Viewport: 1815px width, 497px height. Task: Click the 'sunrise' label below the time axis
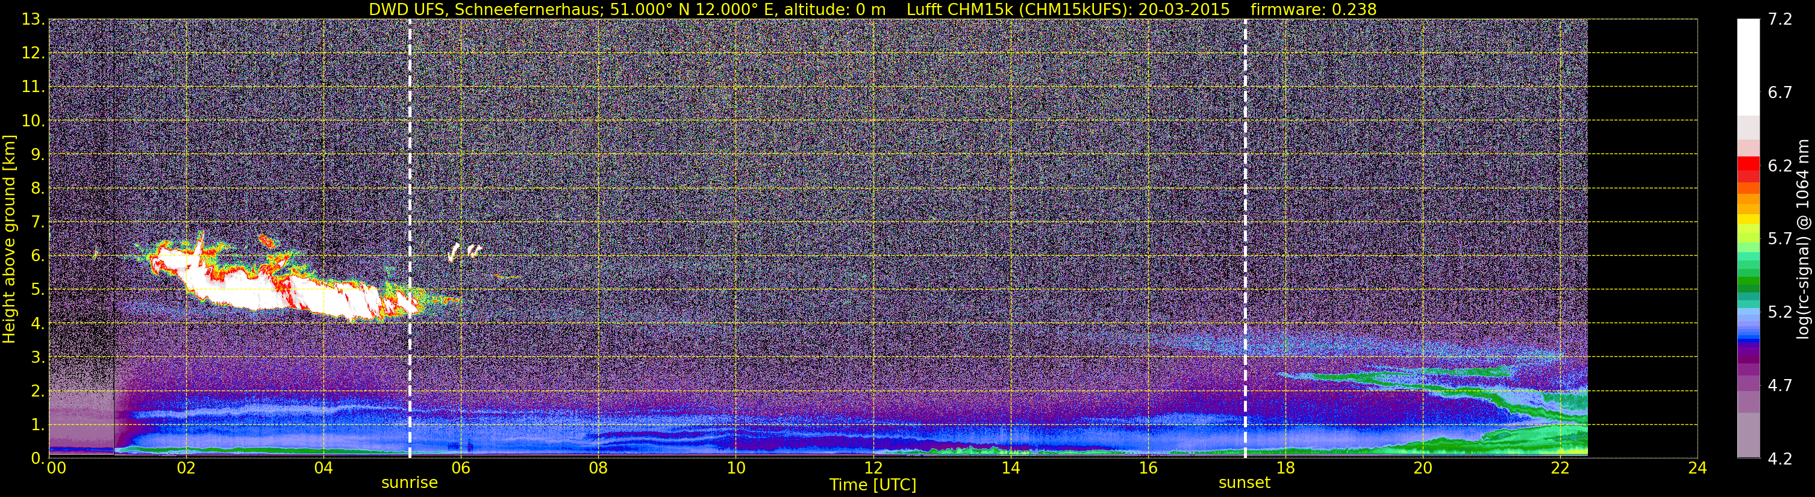pos(410,483)
